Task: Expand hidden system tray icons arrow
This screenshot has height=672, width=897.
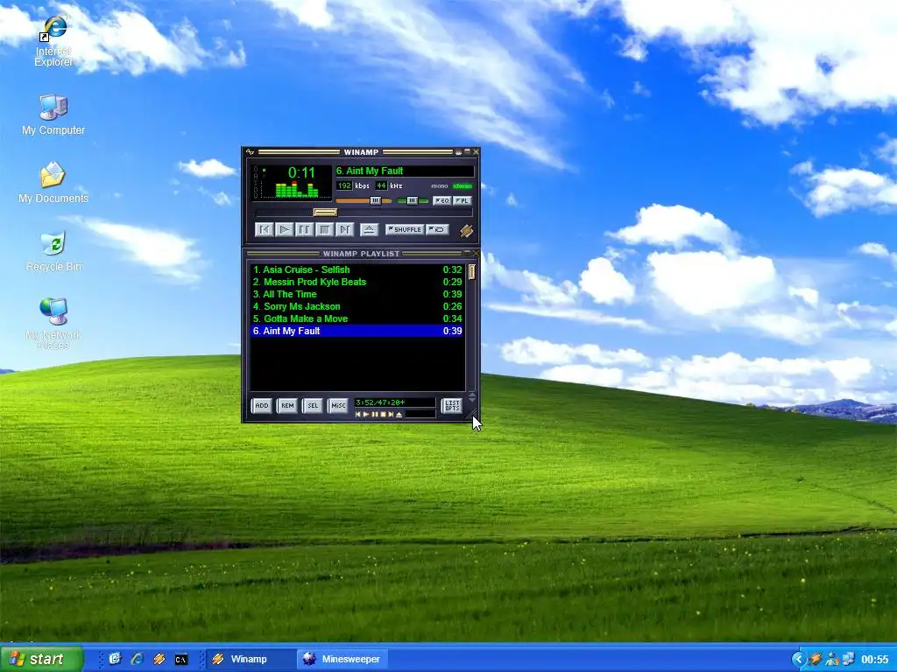Action: [799, 660]
